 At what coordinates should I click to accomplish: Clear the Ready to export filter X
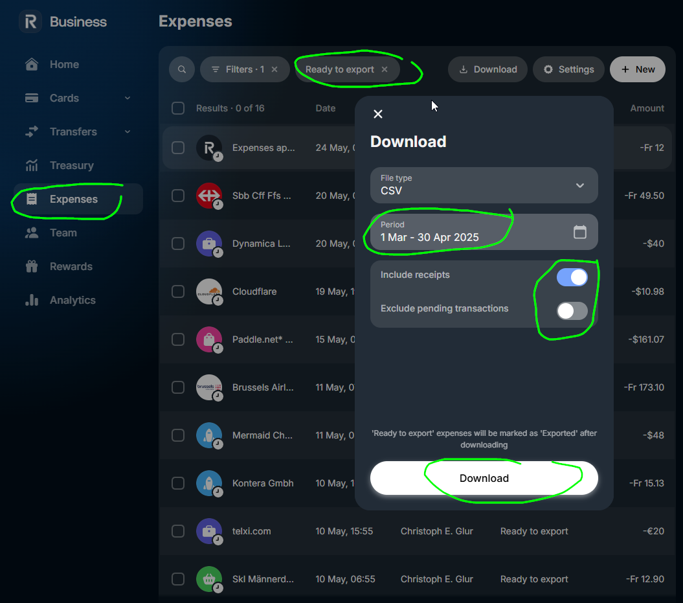(384, 69)
